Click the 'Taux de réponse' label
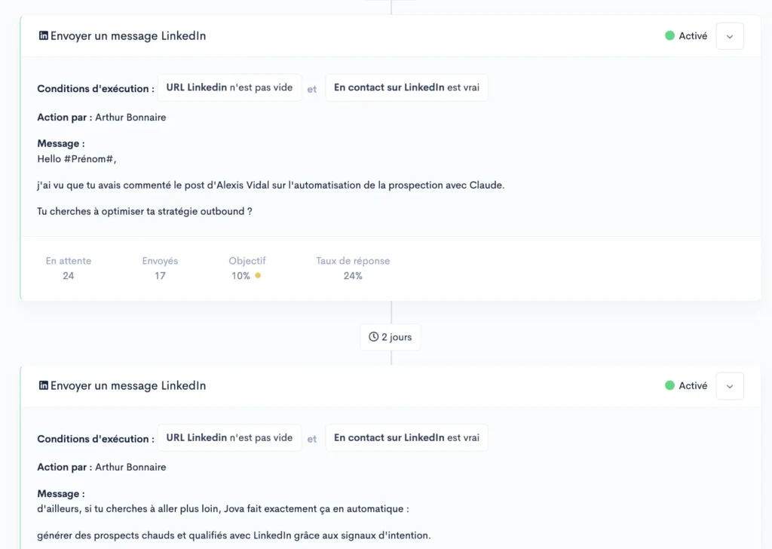 (353, 261)
